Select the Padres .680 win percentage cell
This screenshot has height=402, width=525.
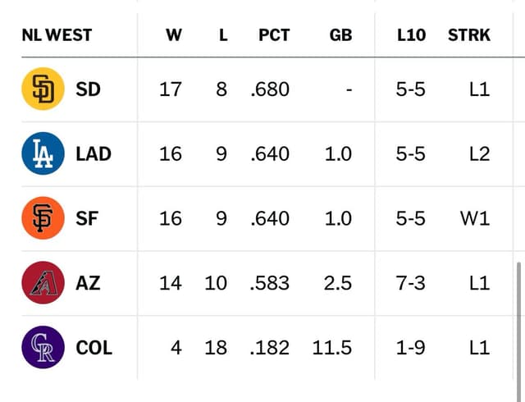[270, 89]
